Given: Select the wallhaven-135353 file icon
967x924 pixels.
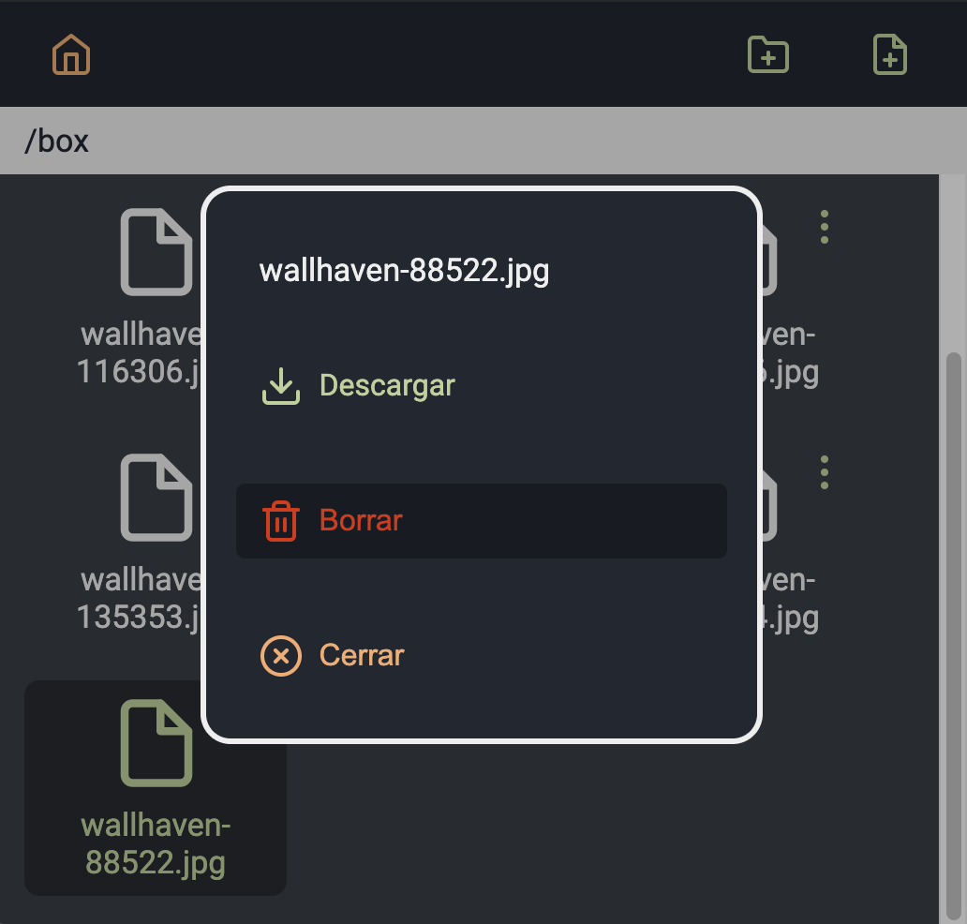Looking at the screenshot, I should (x=156, y=497).
